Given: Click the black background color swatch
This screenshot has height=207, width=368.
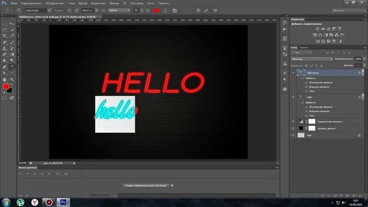Looking at the screenshot, I should [x=10, y=91].
